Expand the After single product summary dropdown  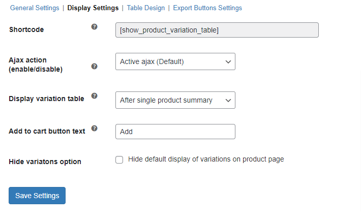[x=175, y=100]
